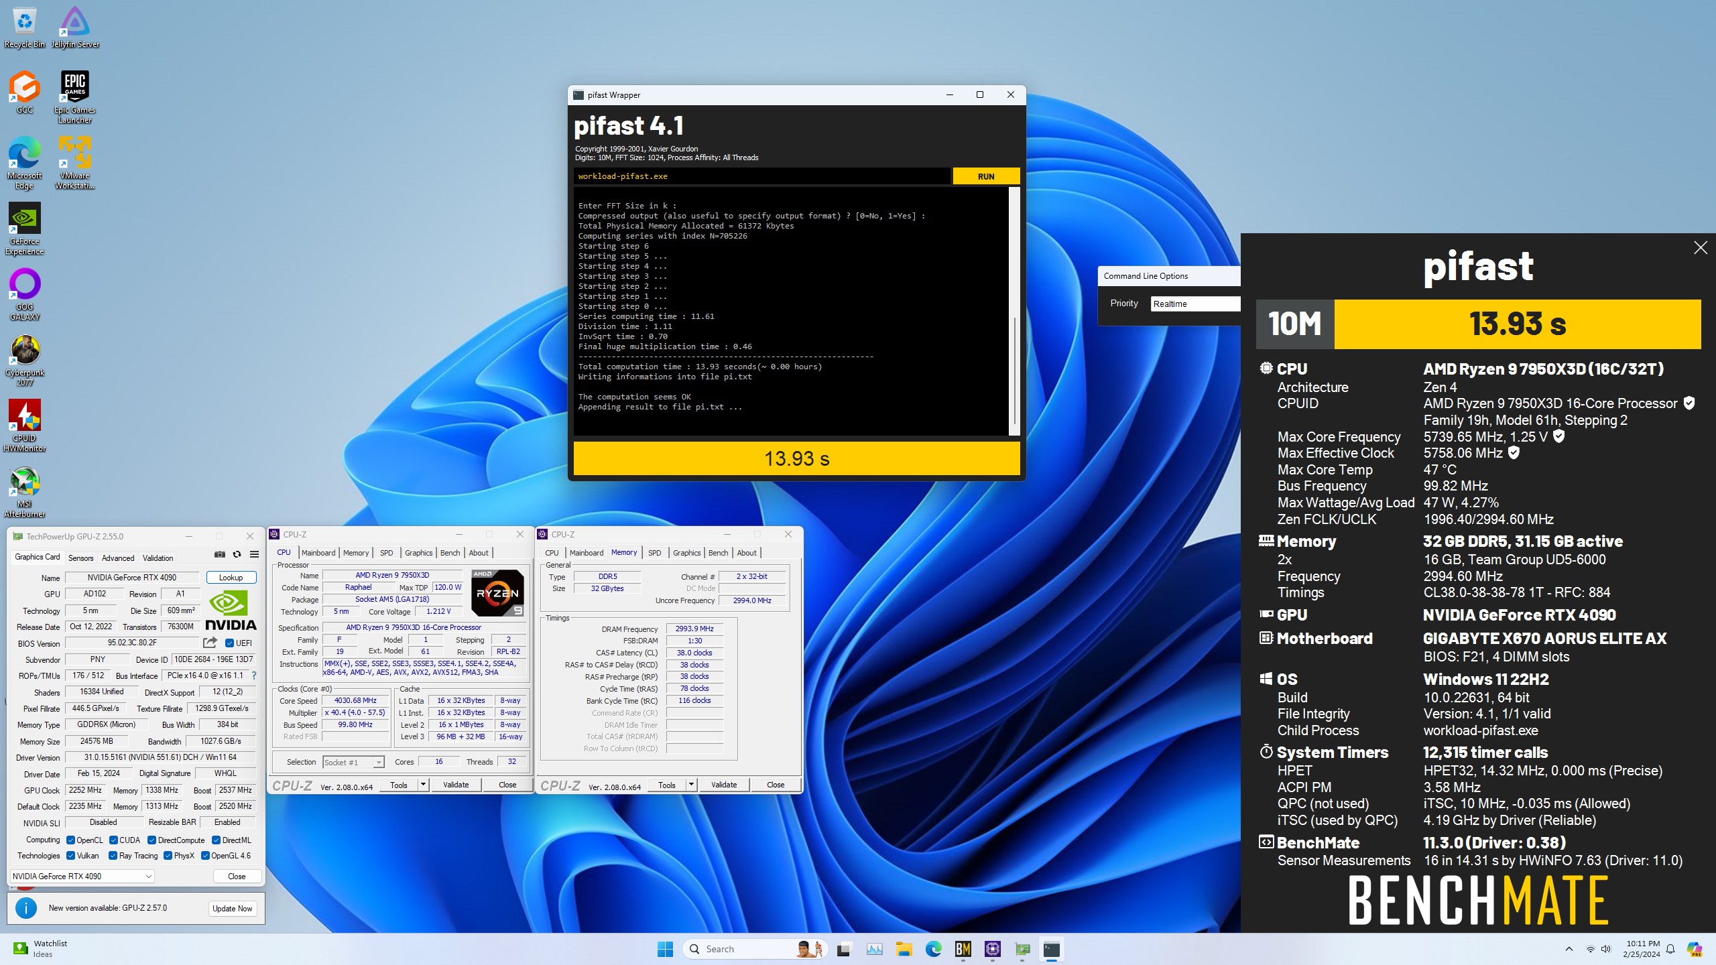
Task: Toggle the UEFI checkbox in GPU-Z
Action: point(229,643)
